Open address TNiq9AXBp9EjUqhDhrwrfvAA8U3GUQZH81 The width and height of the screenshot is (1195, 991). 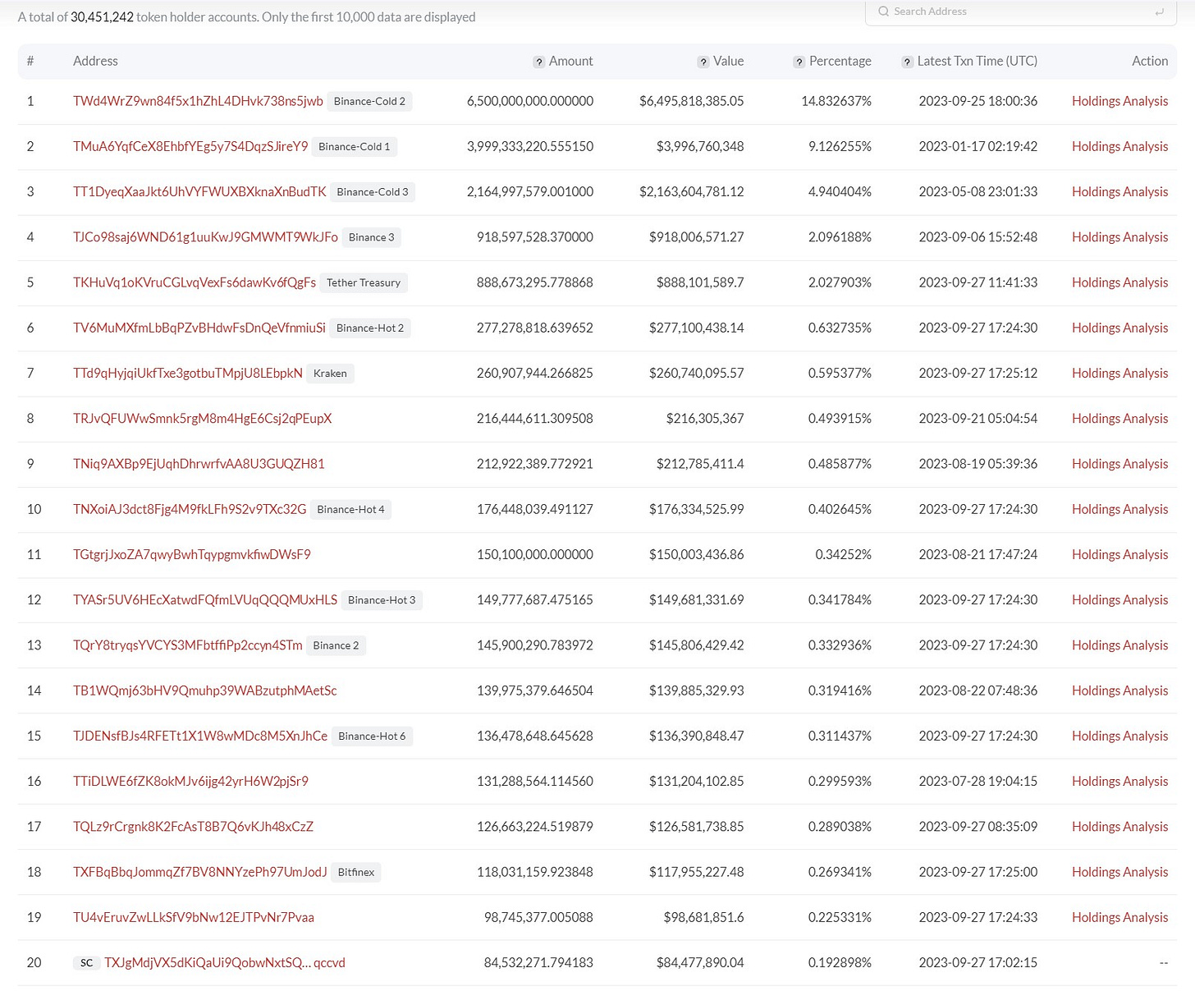[x=199, y=464]
